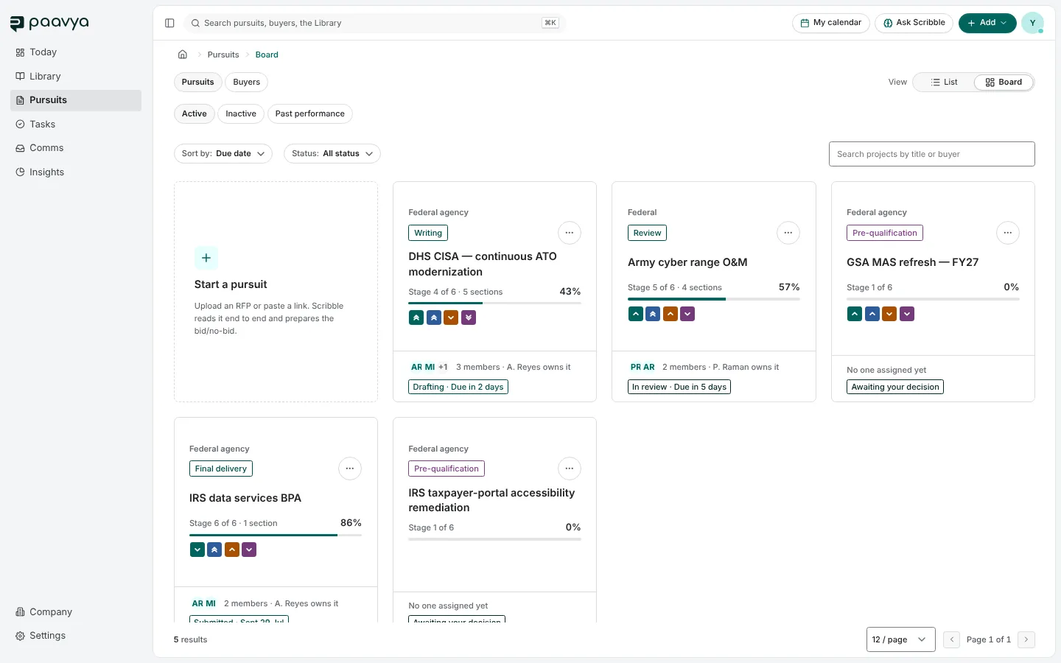Open Tasks in the sidebar
The height and width of the screenshot is (663, 1061).
pyautogui.click(x=76, y=124)
